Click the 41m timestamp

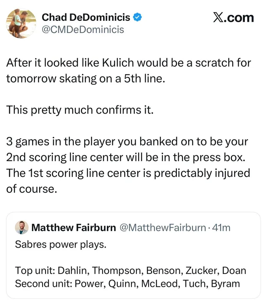point(221,228)
